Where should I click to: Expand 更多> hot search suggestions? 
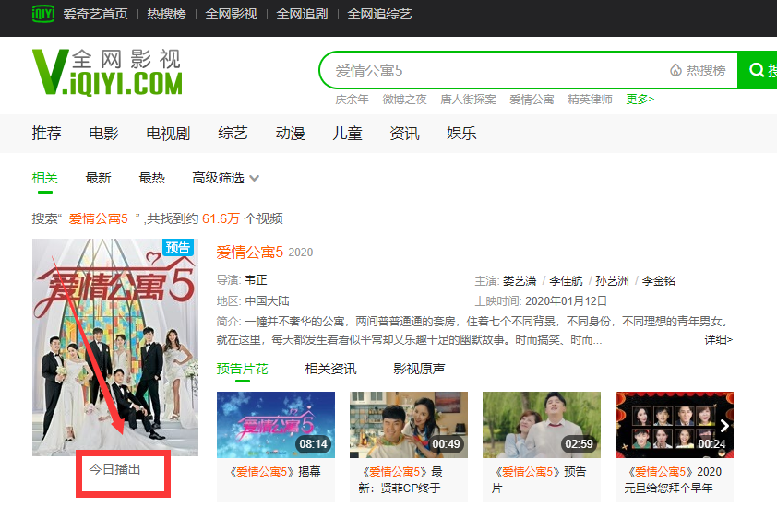point(640,100)
